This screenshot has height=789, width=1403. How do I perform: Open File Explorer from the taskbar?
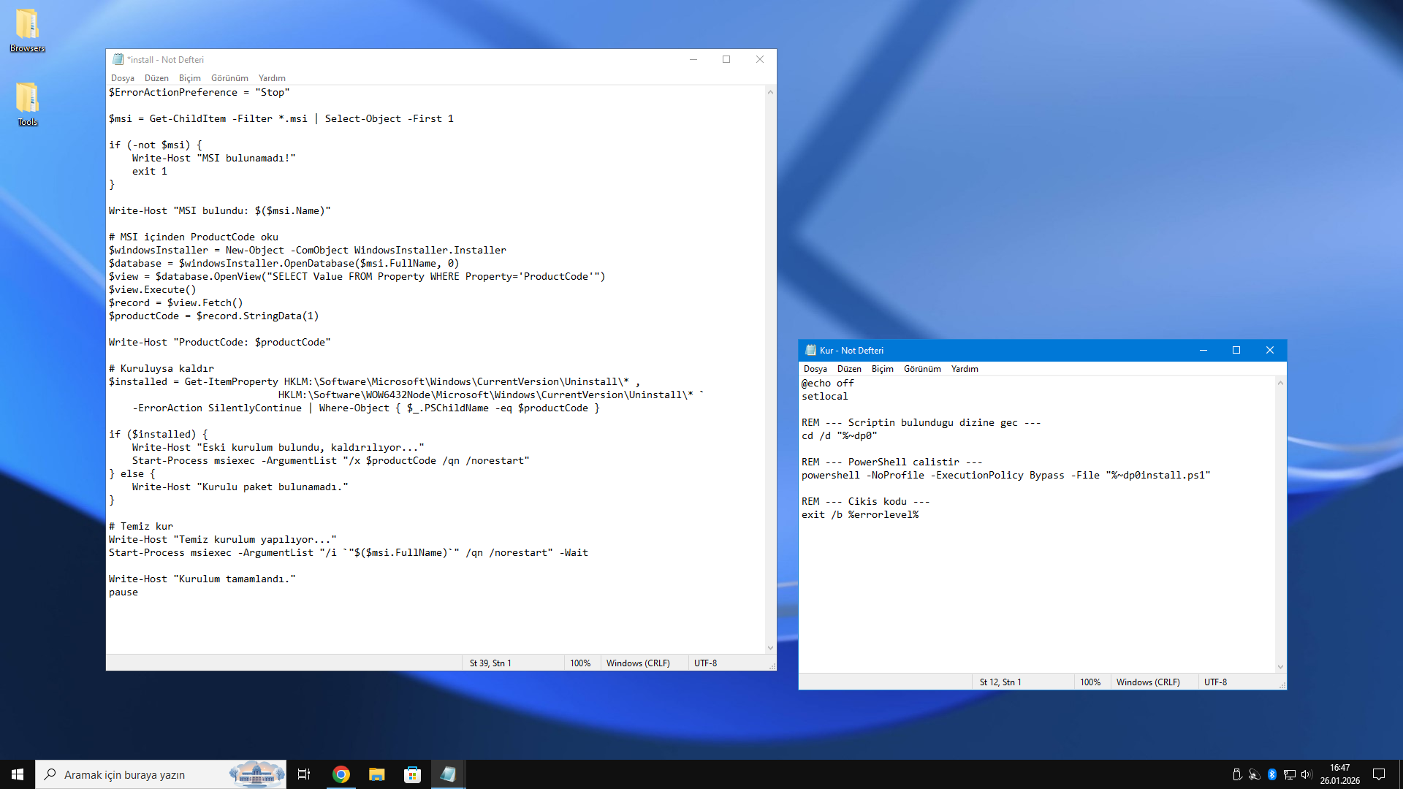tap(376, 774)
